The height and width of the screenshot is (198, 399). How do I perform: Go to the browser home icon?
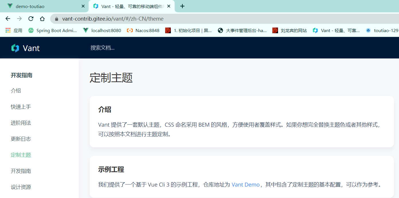click(x=42, y=19)
